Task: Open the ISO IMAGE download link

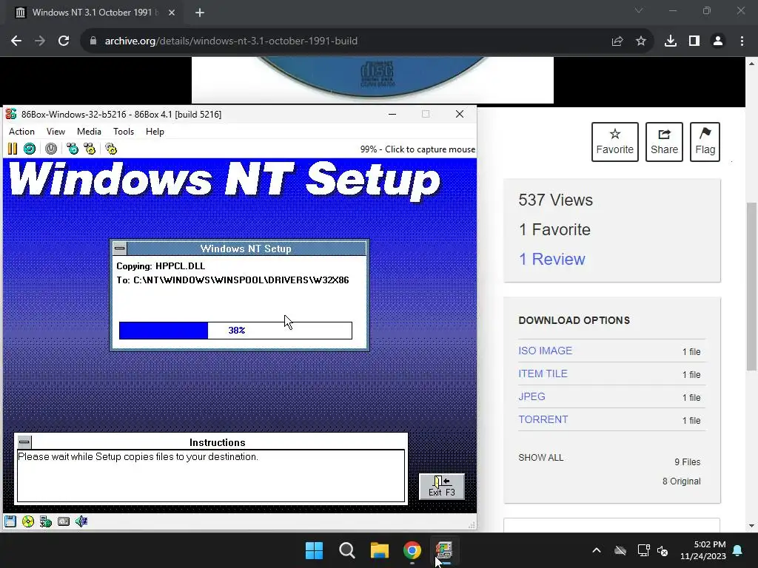Action: [x=546, y=351]
